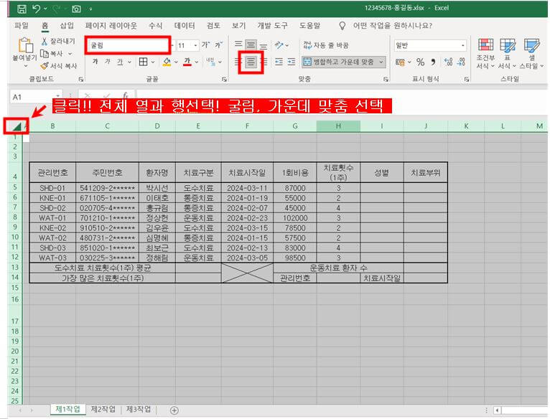Apply percent style
Viewport: 550px width, 419px height.
coord(421,62)
